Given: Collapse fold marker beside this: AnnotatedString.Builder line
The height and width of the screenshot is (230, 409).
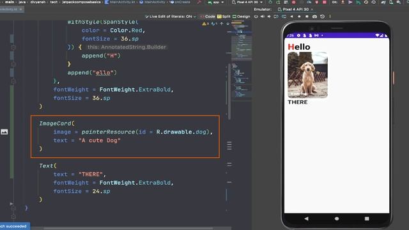Looking at the screenshot, I should coord(13,47).
